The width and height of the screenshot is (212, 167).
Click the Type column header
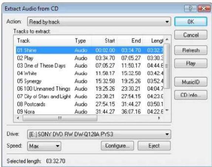click(83, 41)
